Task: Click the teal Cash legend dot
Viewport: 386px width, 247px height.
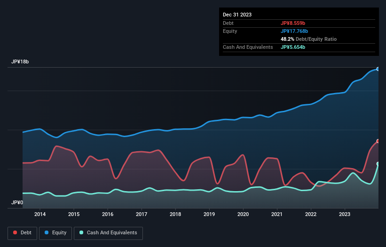Action: pos(81,232)
